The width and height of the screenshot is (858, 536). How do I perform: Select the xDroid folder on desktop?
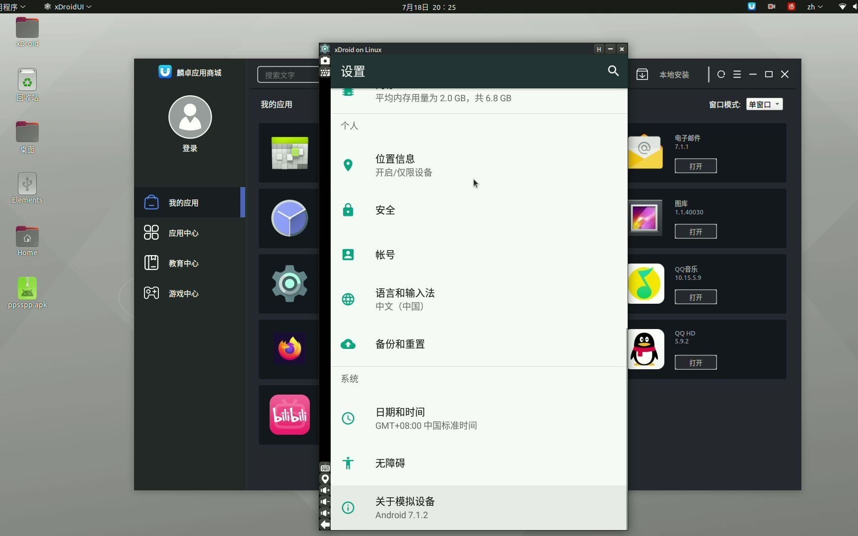tap(27, 32)
